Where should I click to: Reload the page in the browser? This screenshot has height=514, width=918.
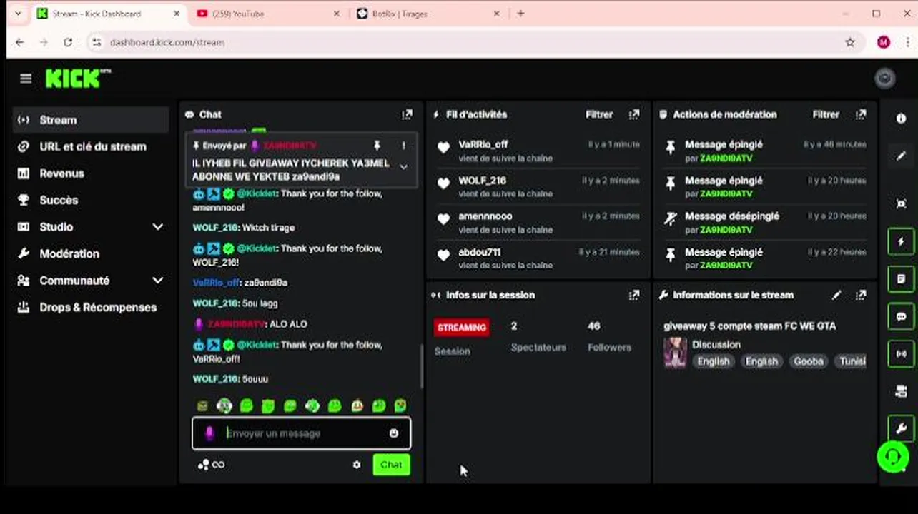tap(68, 42)
